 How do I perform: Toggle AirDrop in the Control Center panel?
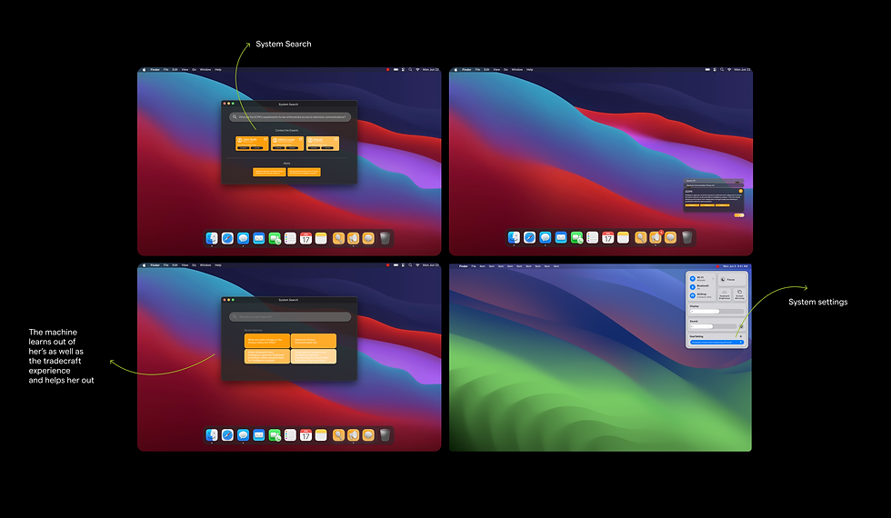(x=693, y=295)
